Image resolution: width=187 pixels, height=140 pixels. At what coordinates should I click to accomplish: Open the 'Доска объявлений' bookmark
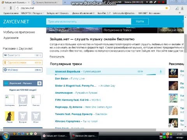point(83,13)
